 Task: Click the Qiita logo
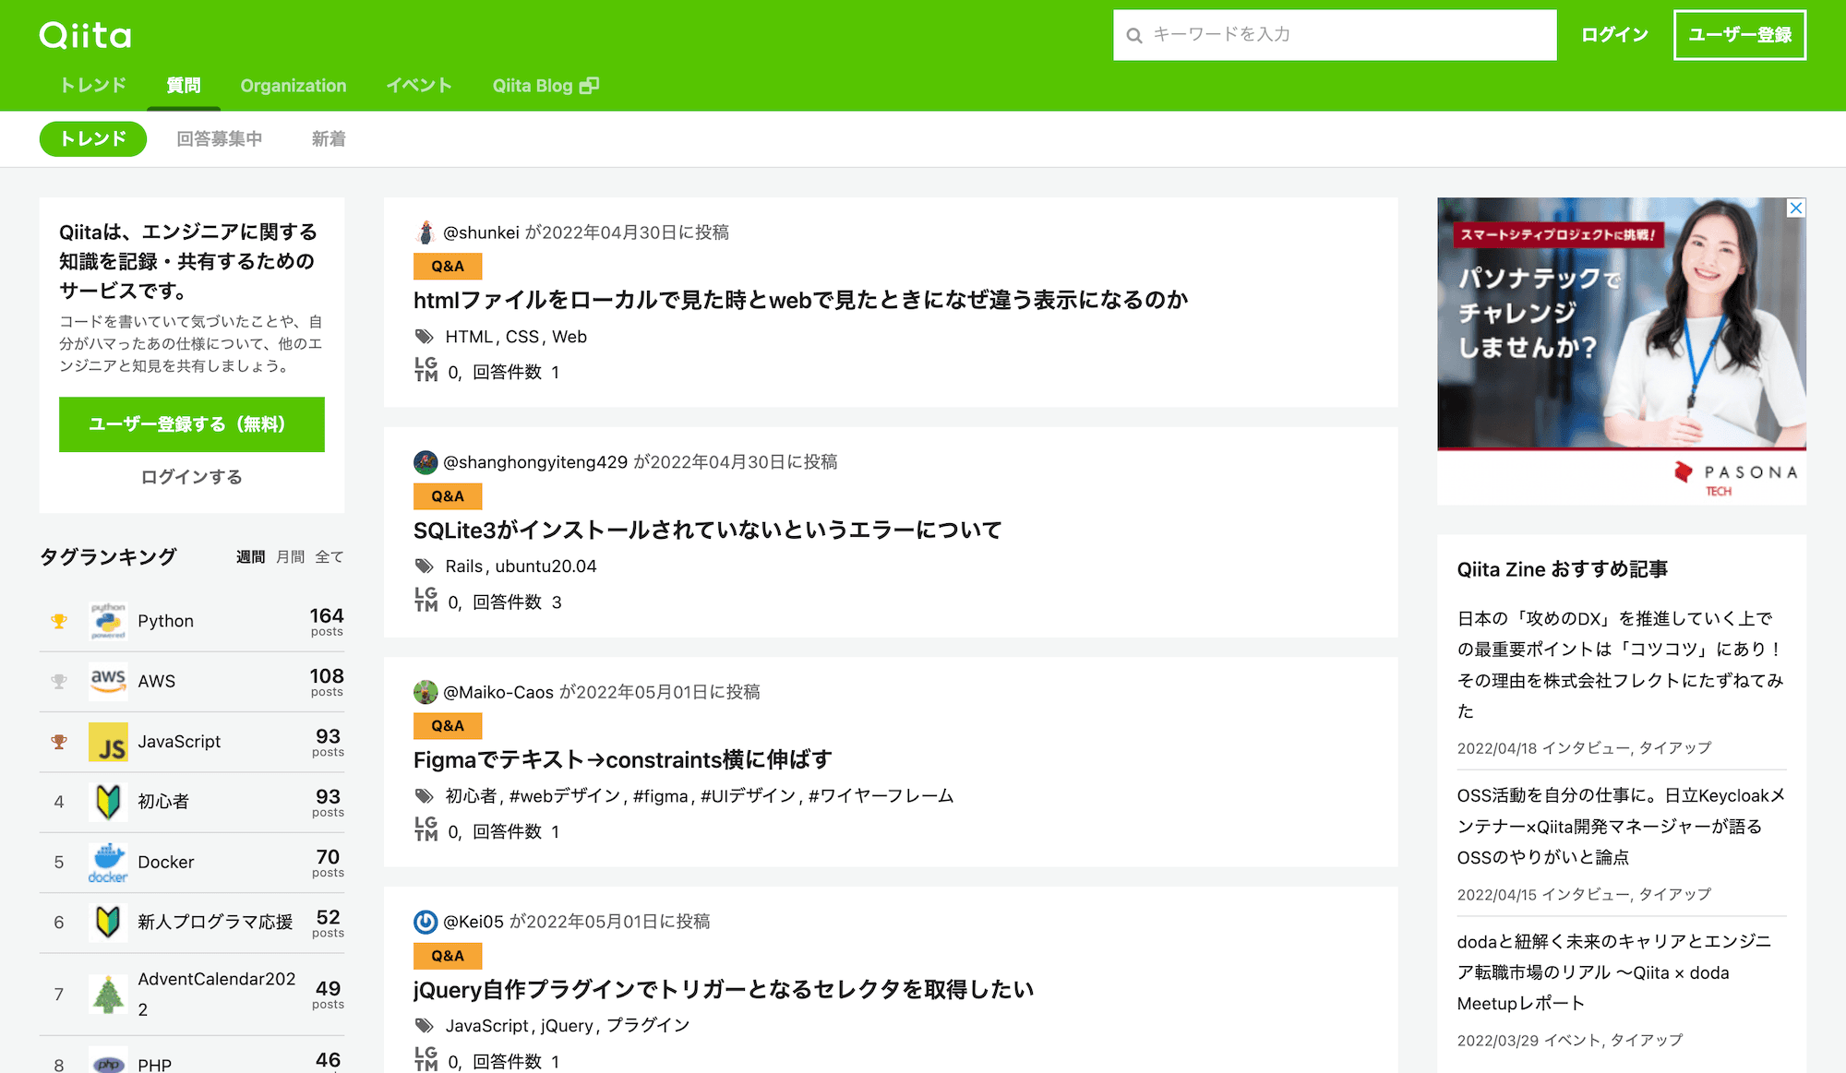(x=85, y=35)
